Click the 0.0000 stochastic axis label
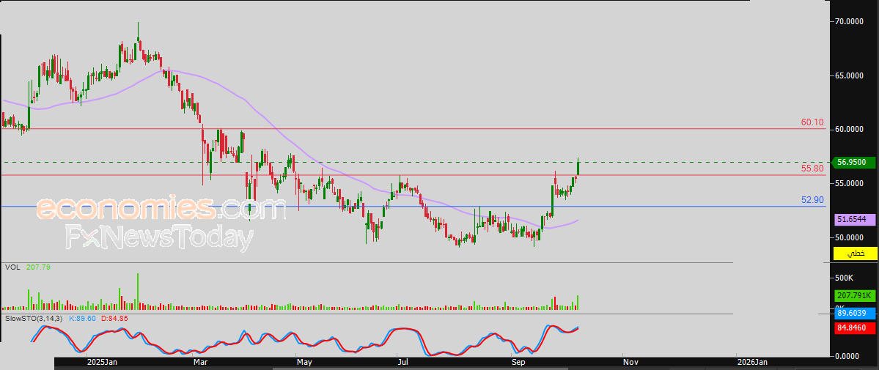The height and width of the screenshot is (370, 879). pyautogui.click(x=847, y=356)
